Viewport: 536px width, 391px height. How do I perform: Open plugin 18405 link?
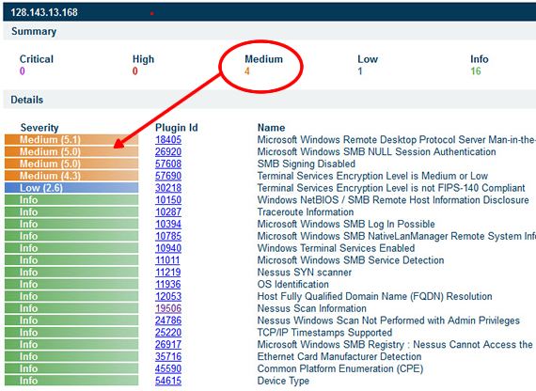(x=168, y=140)
